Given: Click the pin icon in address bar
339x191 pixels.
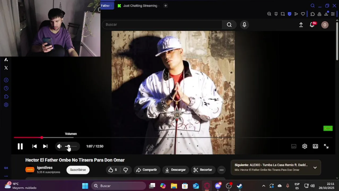Looking at the screenshot, I should [276, 14].
